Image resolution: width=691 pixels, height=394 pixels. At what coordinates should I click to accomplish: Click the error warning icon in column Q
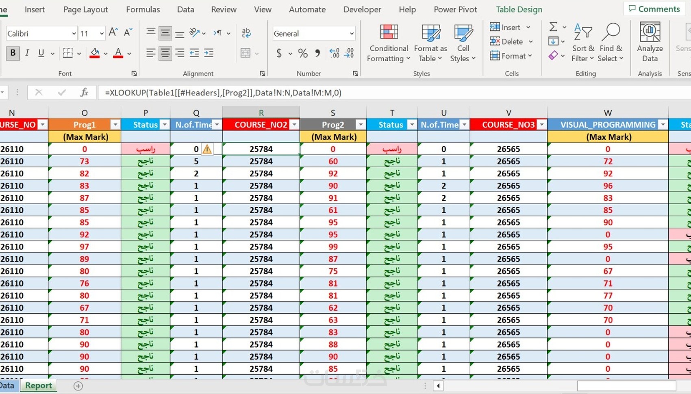pyautogui.click(x=207, y=149)
